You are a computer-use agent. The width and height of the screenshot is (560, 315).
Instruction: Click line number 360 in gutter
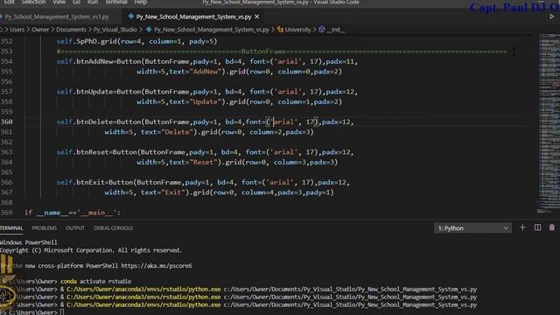click(6, 122)
